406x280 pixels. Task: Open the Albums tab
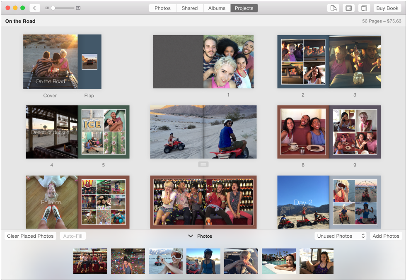217,8
